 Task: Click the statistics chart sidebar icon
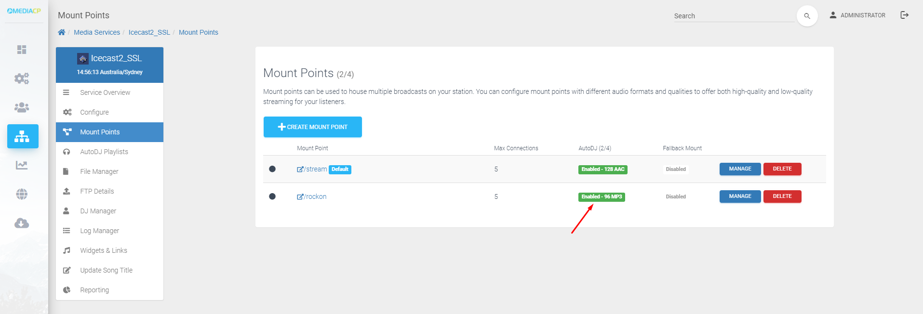[x=22, y=165]
